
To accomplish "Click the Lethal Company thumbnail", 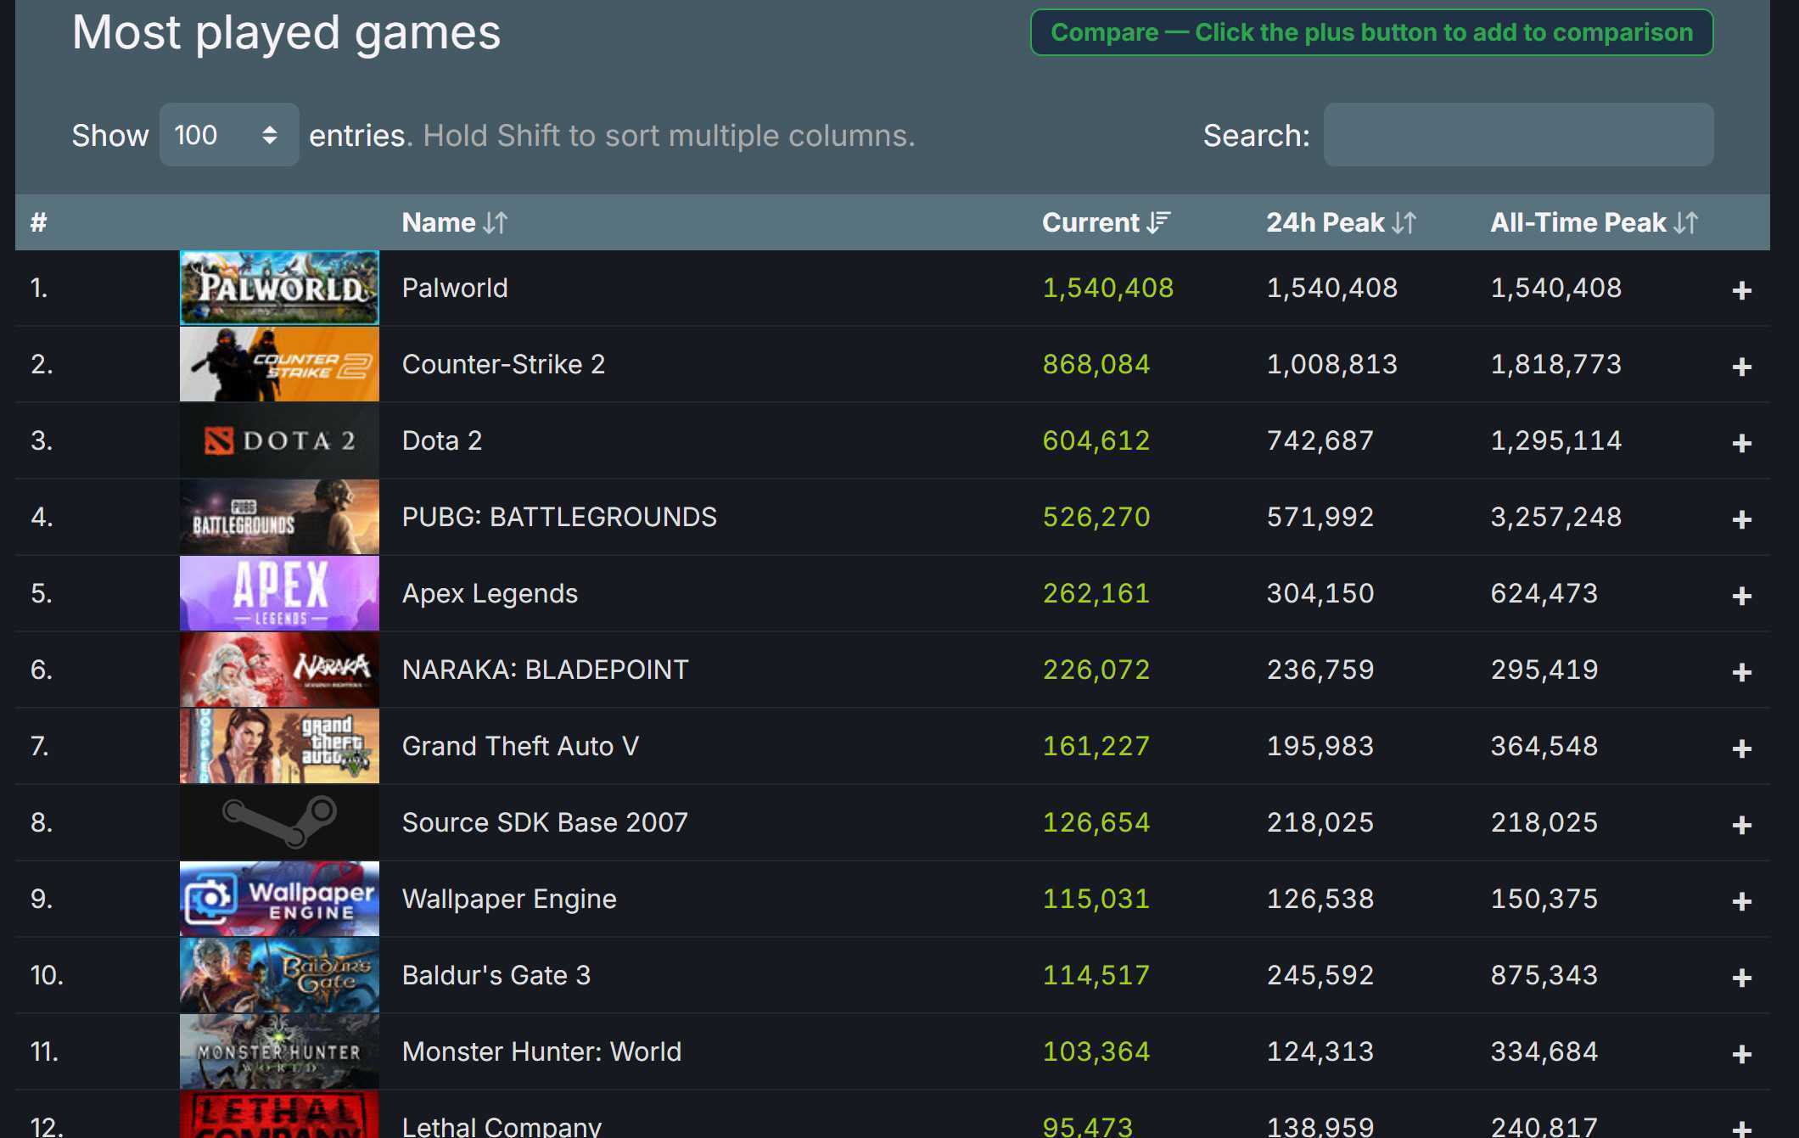I will pyautogui.click(x=279, y=1114).
